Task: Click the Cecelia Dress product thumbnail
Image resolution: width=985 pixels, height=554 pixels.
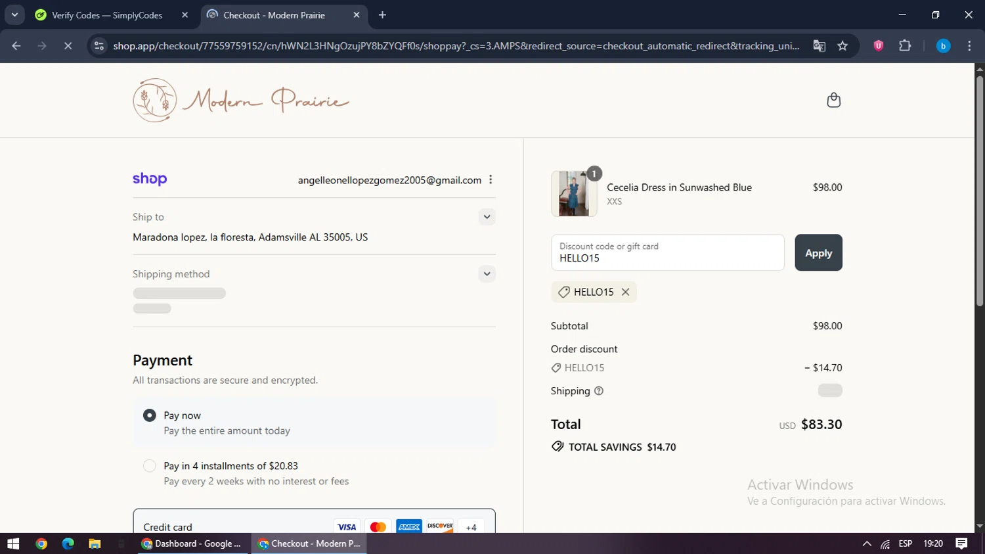Action: tap(574, 194)
